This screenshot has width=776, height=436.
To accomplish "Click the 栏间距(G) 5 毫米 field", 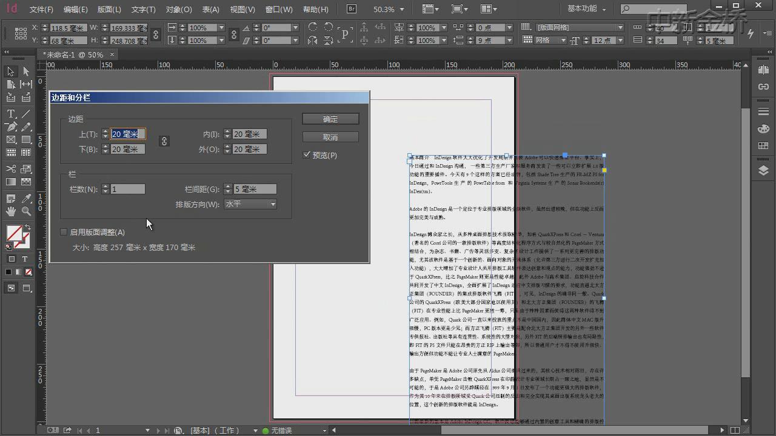I will 255,190.
